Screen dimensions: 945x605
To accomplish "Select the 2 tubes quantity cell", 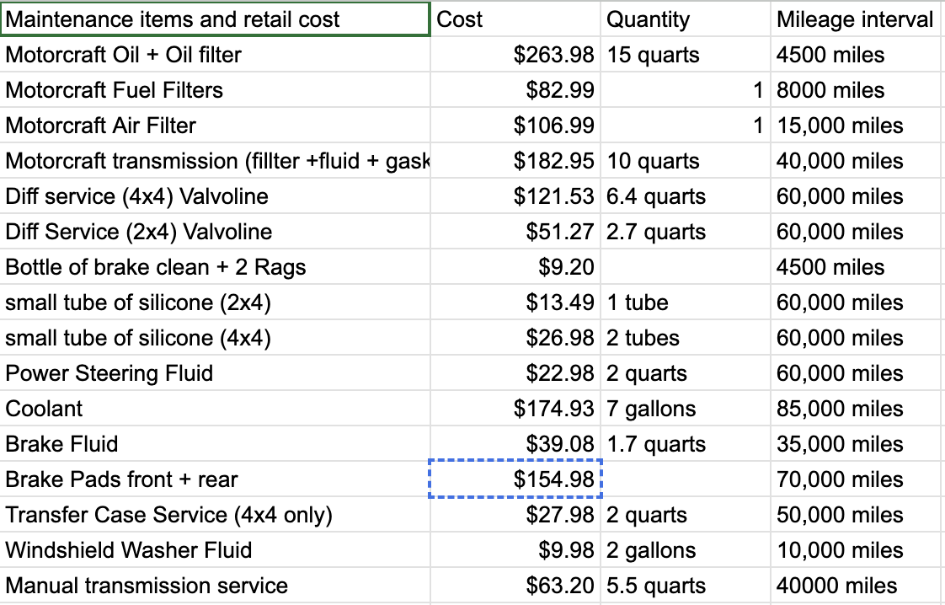I will click(686, 338).
